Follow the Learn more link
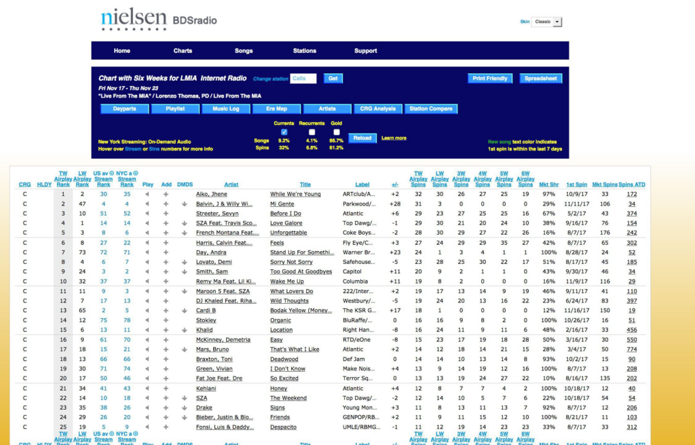Image resolution: width=695 pixels, height=445 pixels. (394, 138)
